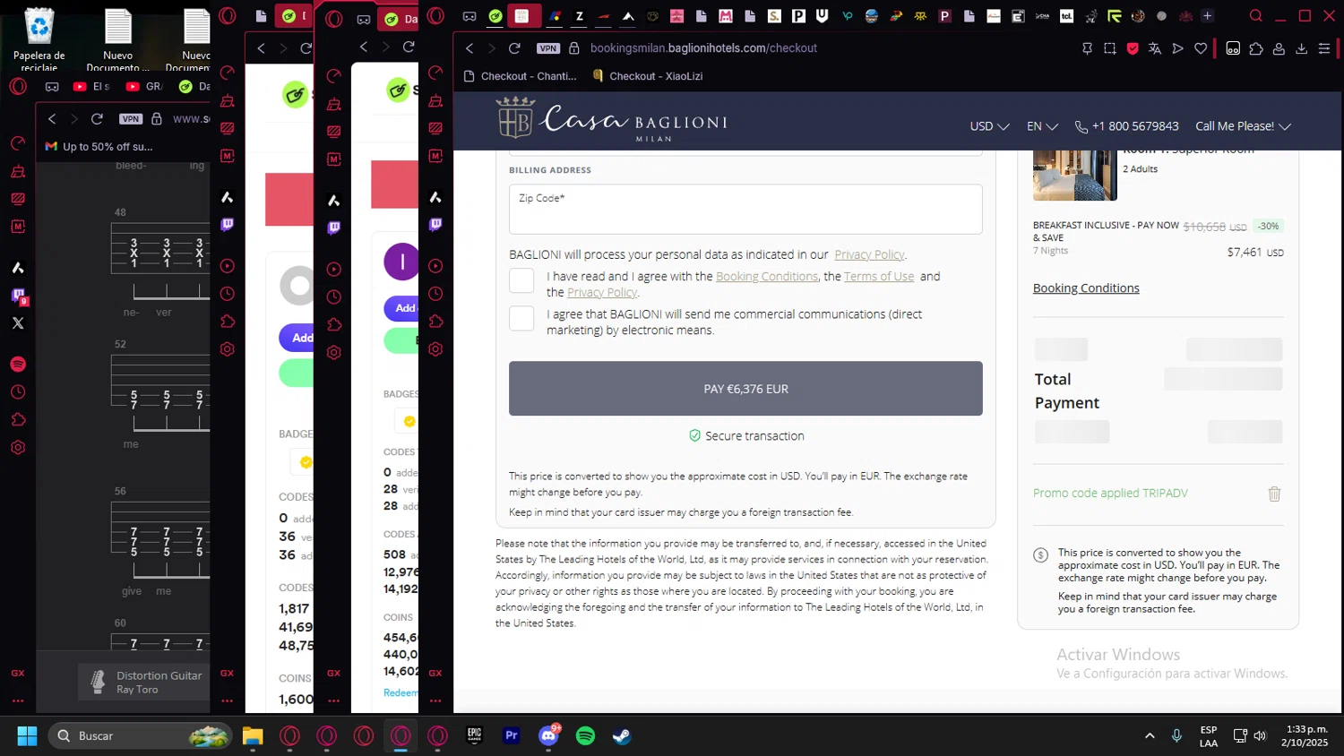
Task: Select Distortion Guitar Ray Toro instrument
Action: tap(143, 683)
